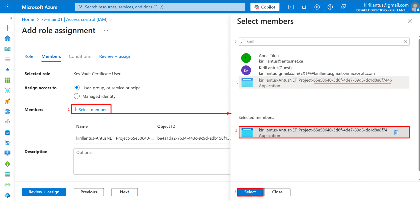Clear the kirill search text
Image resolution: width=420 pixels, height=201 pixels.
pyautogui.click(x=406, y=41)
